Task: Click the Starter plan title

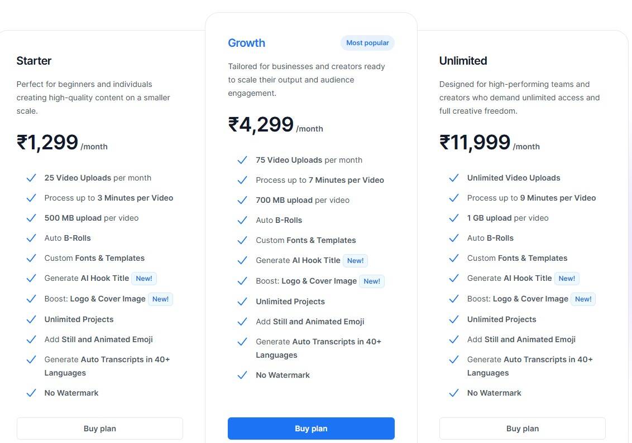Action: point(34,61)
